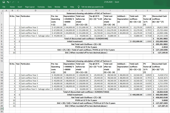This screenshot has width=170, height=113.
Task: Select the 'Depreciation = 440000/ 5' header cell
Action: pyautogui.click(x=69, y=68)
